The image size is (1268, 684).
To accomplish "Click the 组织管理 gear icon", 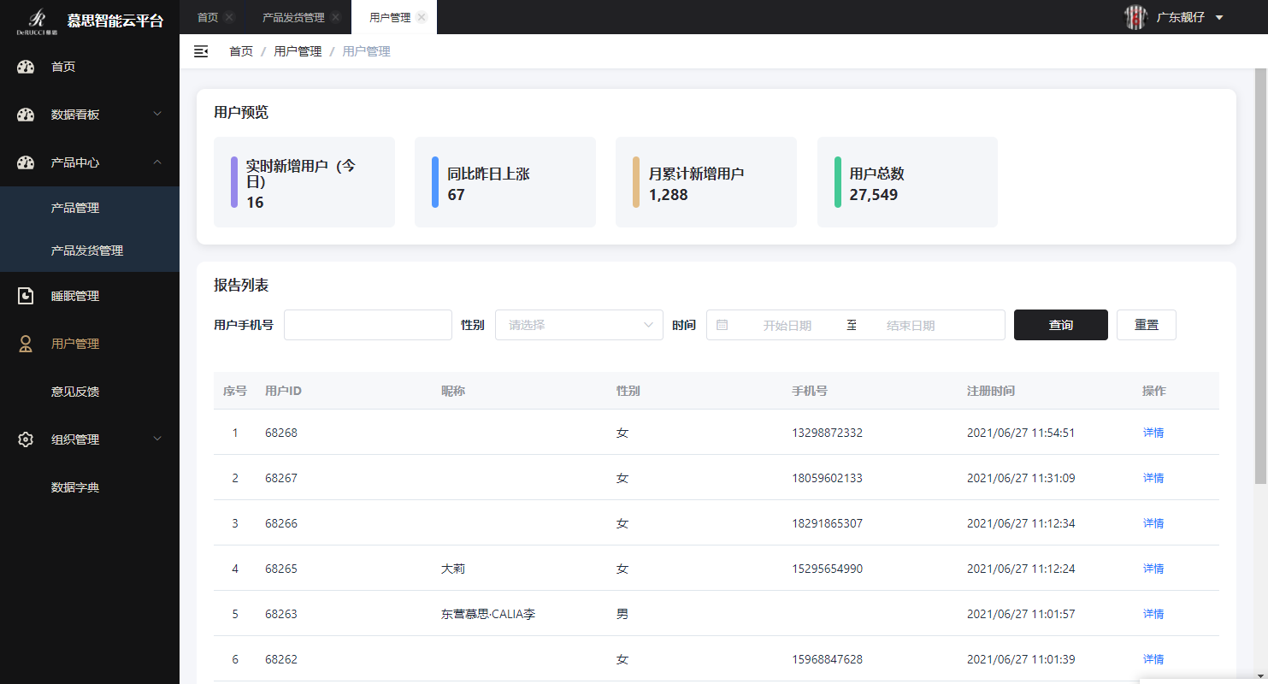I will tap(26, 439).
